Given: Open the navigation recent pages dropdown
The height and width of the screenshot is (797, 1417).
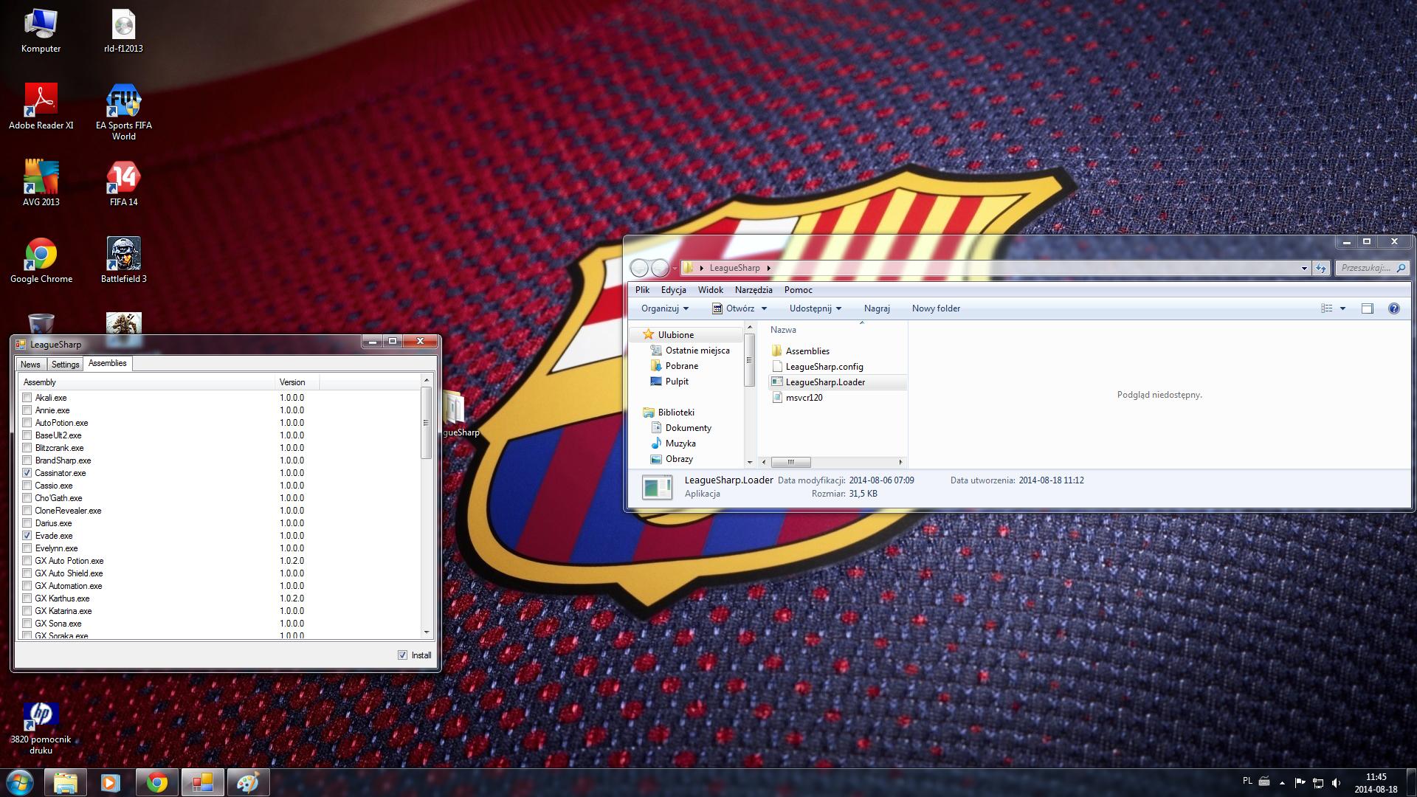Looking at the screenshot, I should point(675,268).
